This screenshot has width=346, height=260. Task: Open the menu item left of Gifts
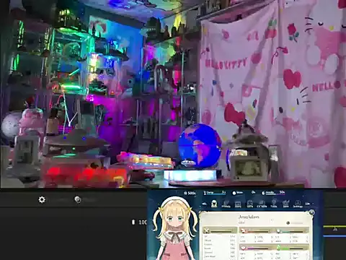point(238,204)
